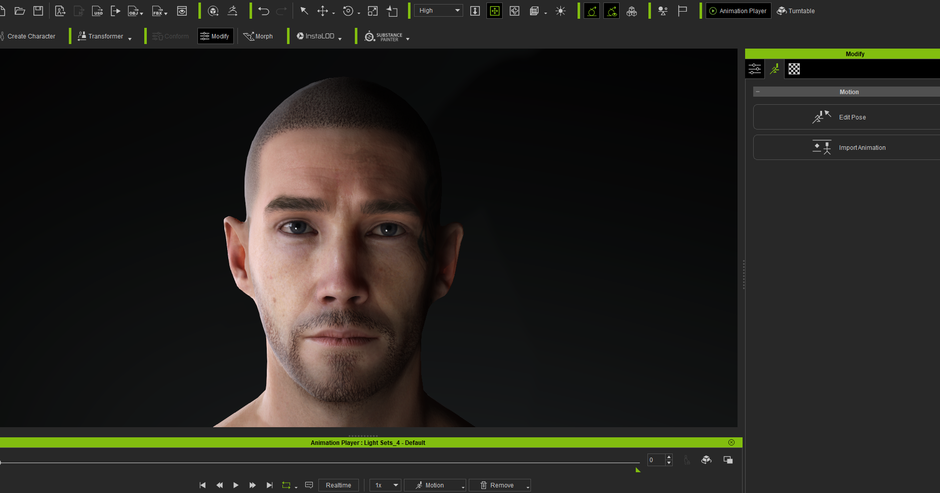Click the sun light icon
The width and height of the screenshot is (940, 493).
[x=560, y=11]
